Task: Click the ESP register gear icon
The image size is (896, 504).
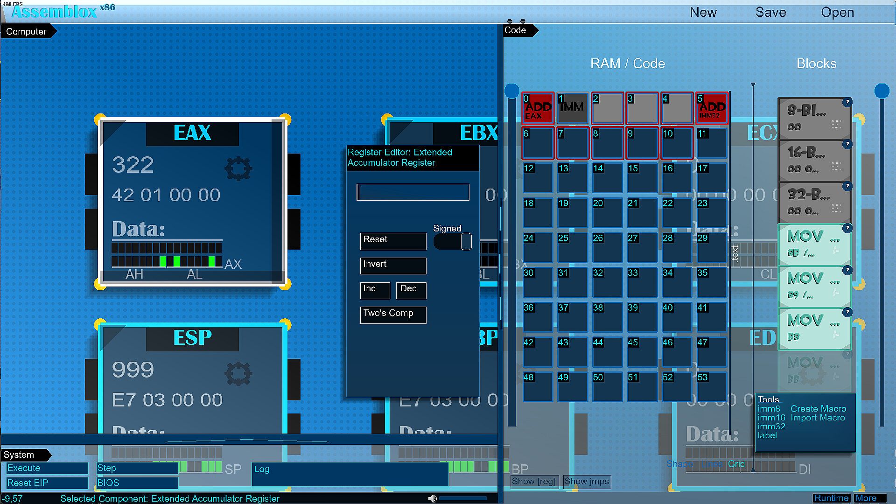Action: coord(238,373)
